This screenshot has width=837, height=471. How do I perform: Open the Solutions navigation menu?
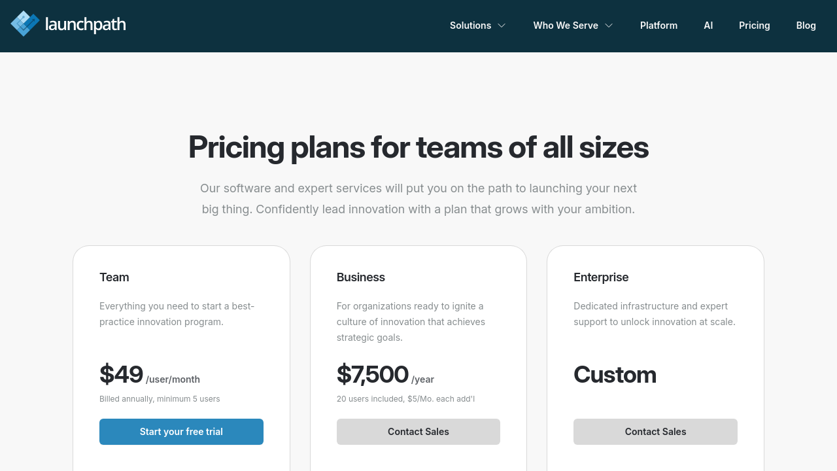pos(470,26)
